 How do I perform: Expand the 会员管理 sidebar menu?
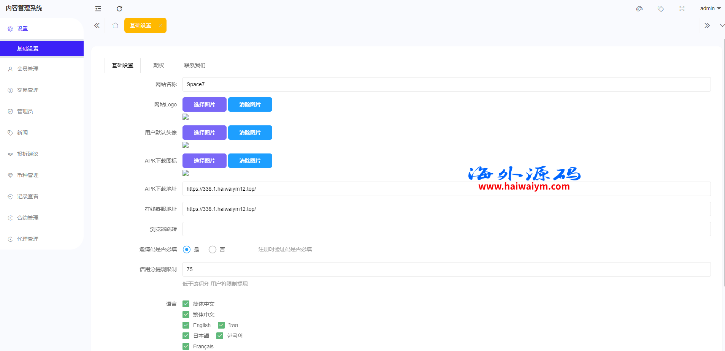[x=28, y=69]
